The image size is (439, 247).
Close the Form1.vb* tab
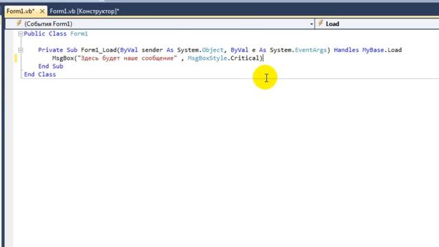point(42,11)
